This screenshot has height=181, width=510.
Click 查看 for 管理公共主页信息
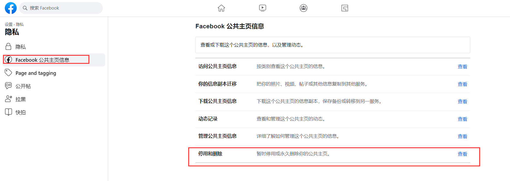pos(462,136)
